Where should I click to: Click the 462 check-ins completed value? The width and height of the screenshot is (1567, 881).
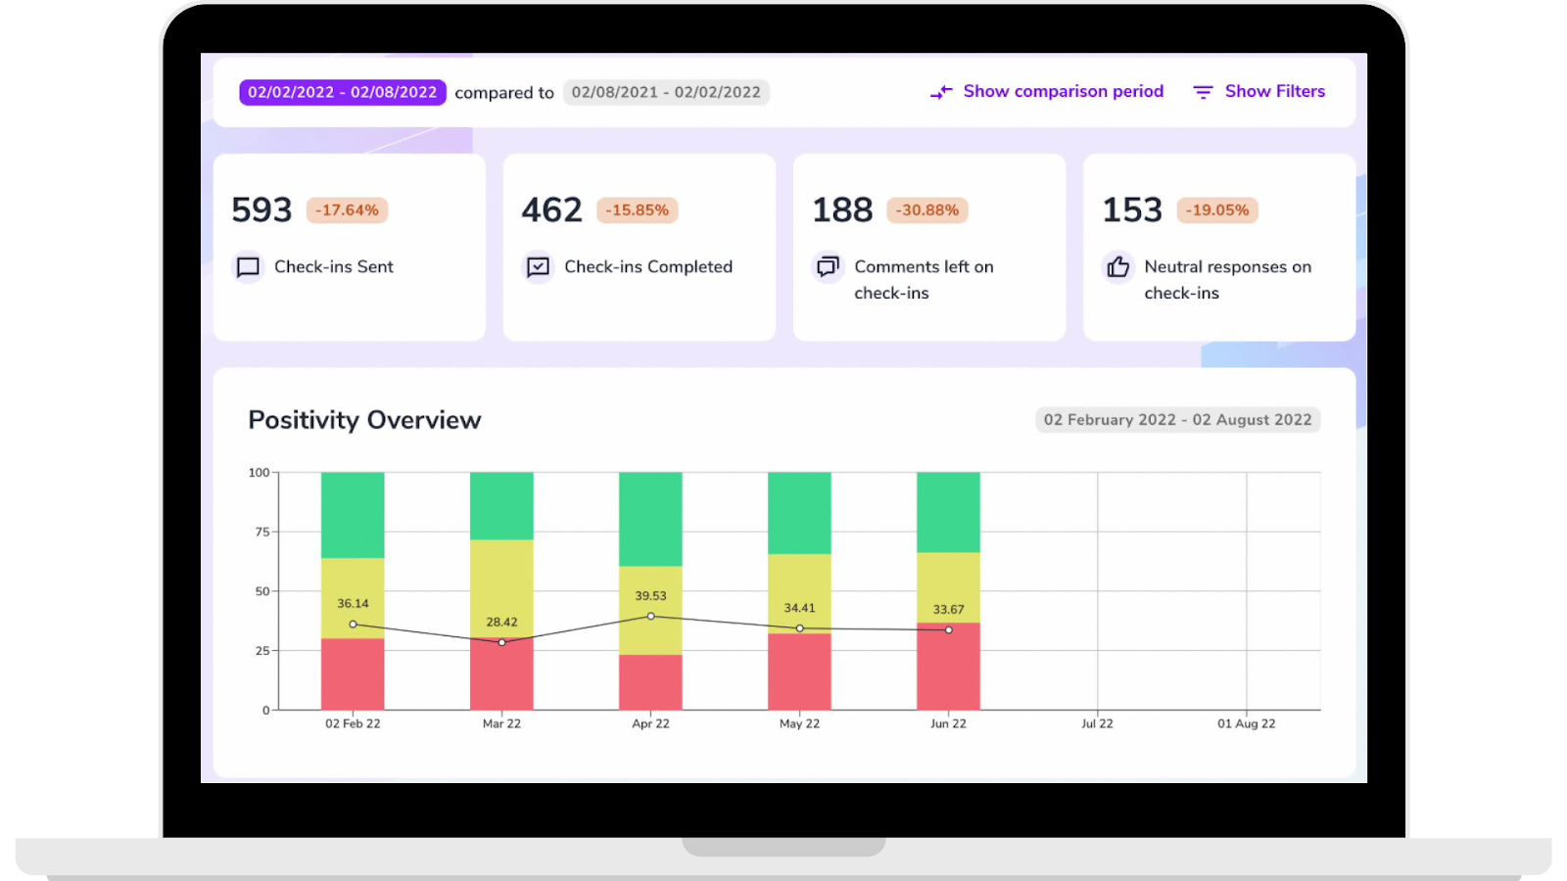(x=552, y=210)
